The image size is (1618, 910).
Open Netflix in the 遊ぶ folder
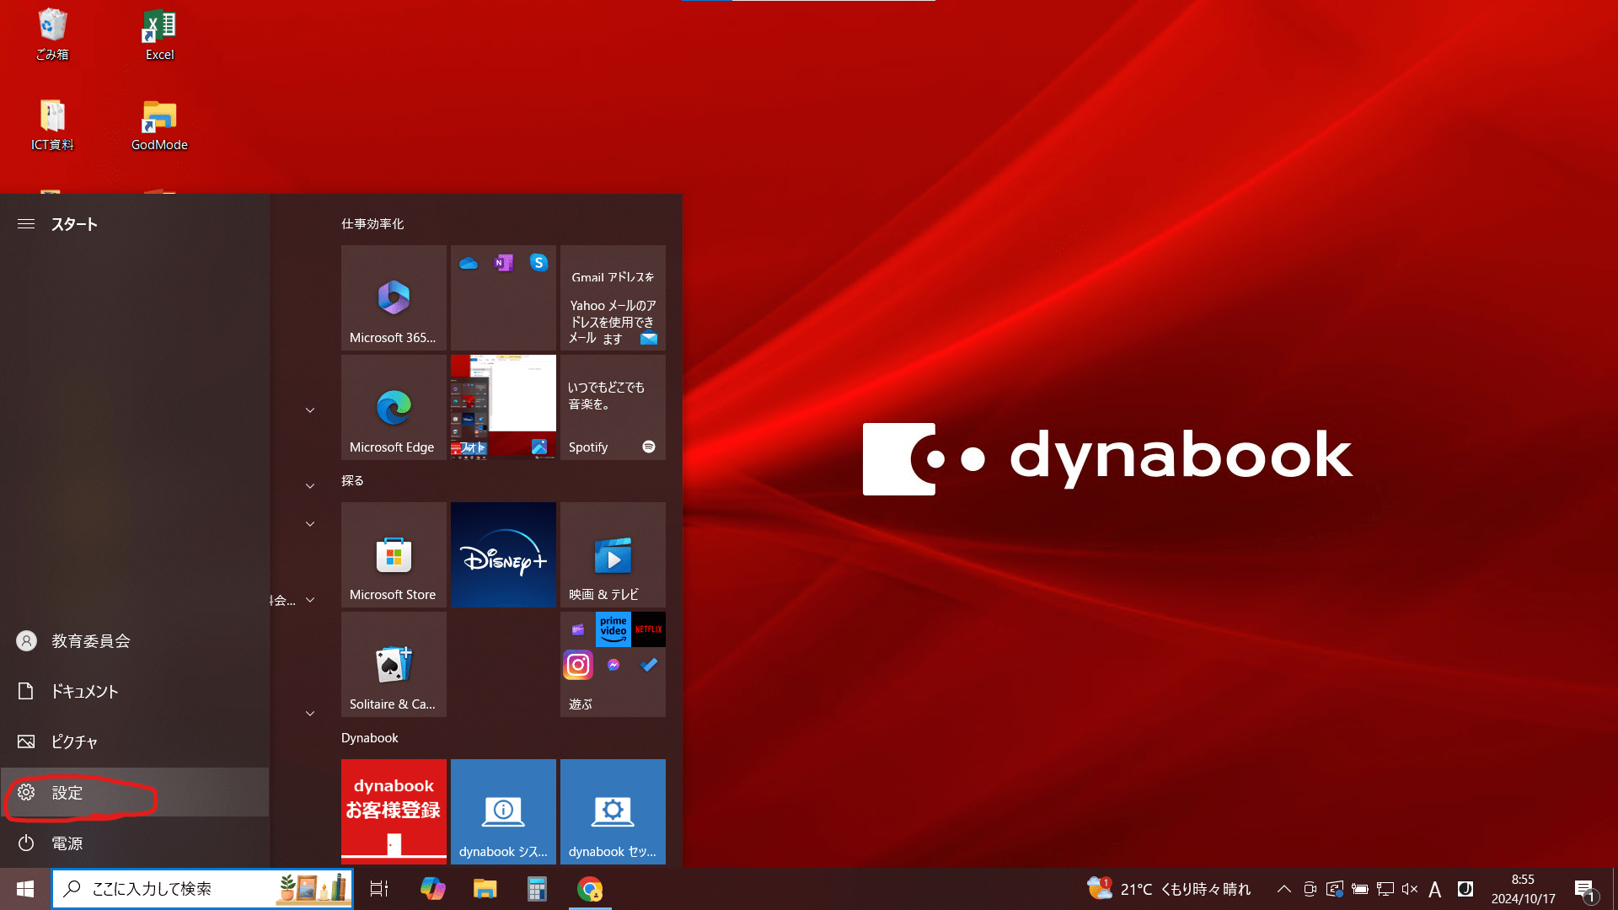(x=649, y=629)
